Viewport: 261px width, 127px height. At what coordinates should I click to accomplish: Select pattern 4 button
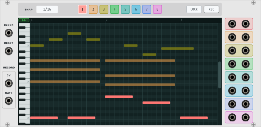click(x=114, y=9)
